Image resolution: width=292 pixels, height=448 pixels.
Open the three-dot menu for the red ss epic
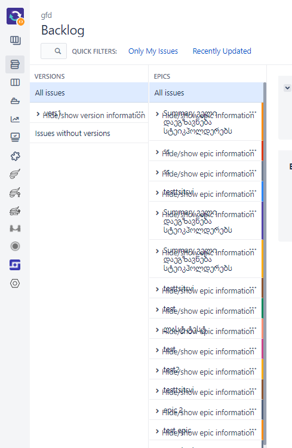[x=253, y=150]
